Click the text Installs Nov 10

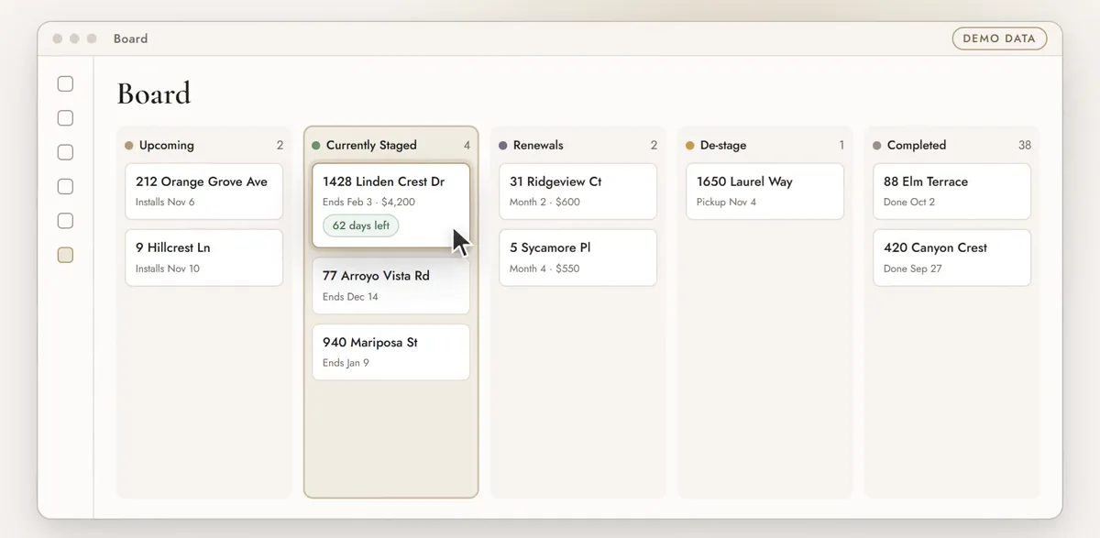pyautogui.click(x=168, y=269)
